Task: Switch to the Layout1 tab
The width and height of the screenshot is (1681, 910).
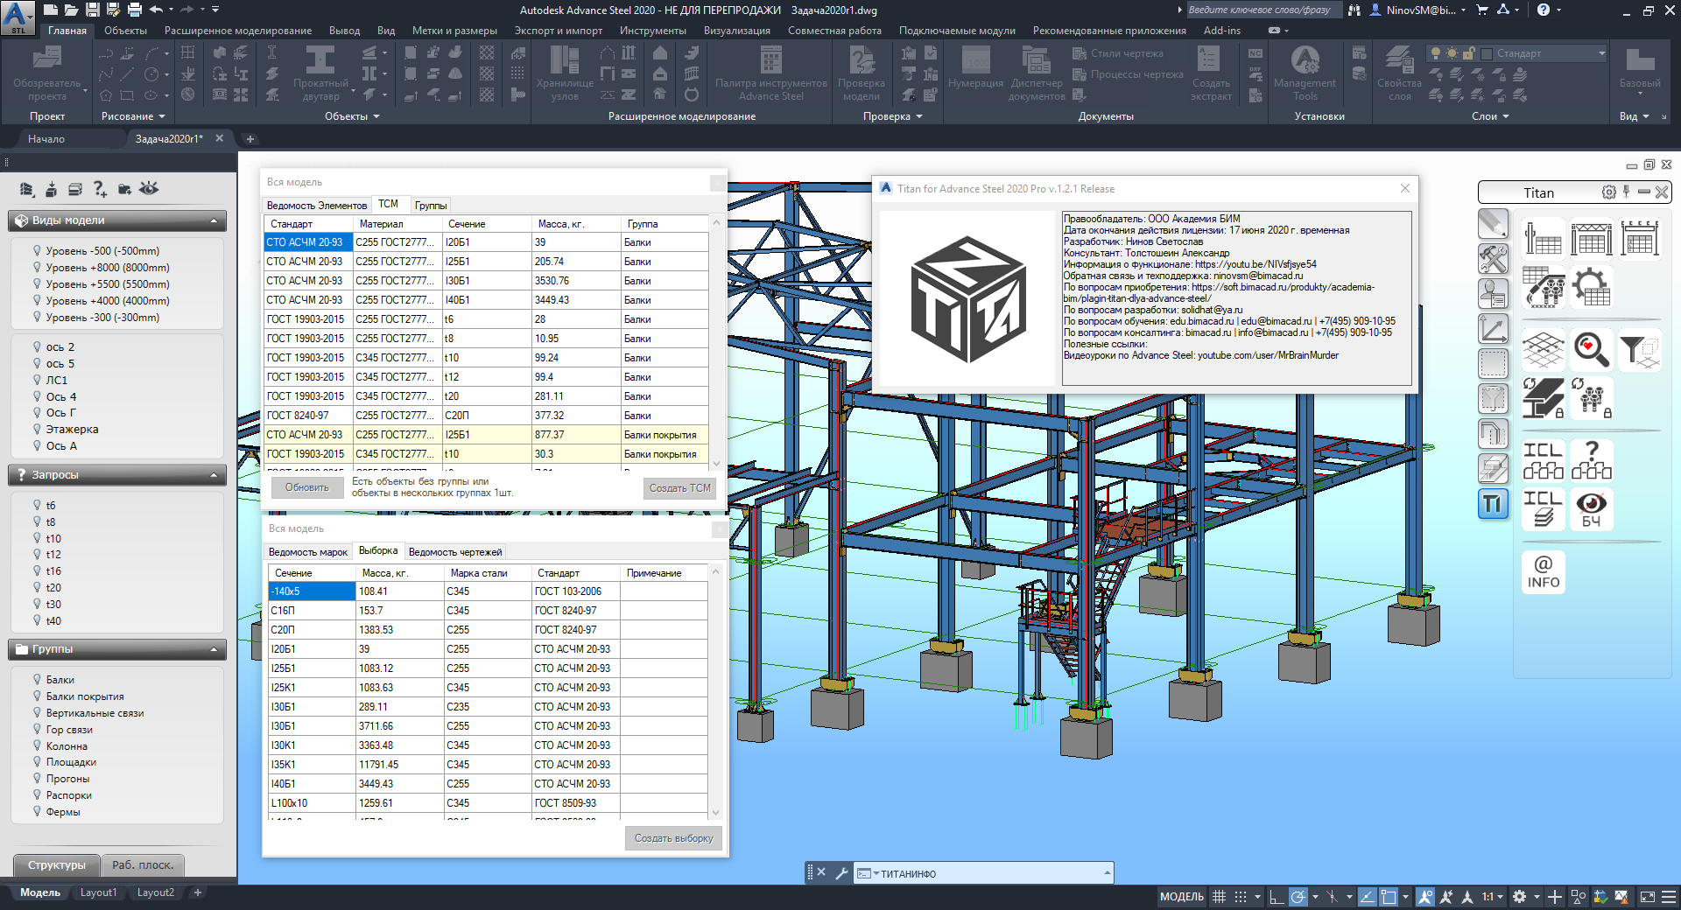Action: coord(98,892)
